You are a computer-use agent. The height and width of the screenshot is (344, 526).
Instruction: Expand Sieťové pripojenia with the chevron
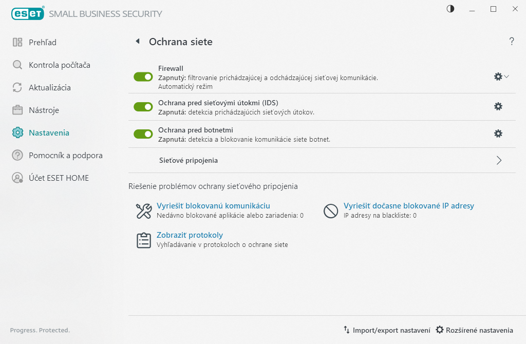point(499,160)
